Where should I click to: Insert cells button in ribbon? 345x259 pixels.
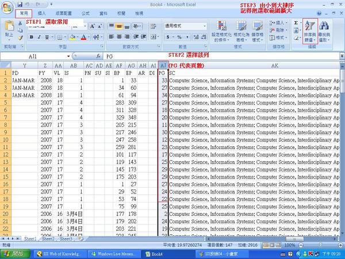click(x=278, y=22)
